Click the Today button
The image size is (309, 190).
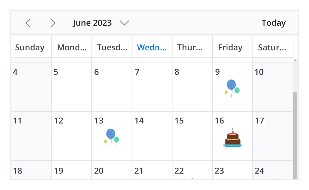273,23
